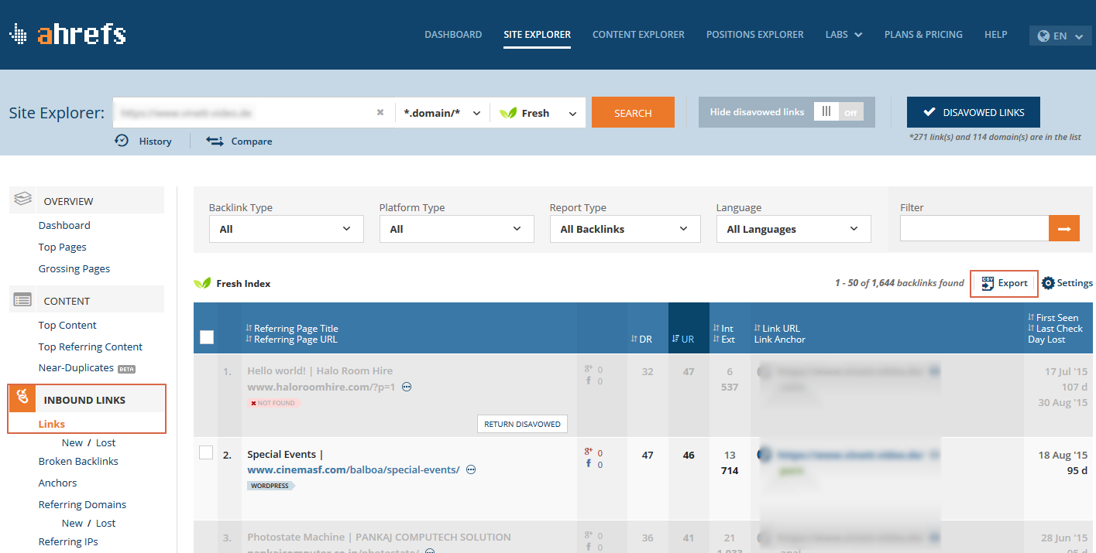This screenshot has width=1096, height=553.
Task: Open Settings via the gear icon
Action: point(1048,283)
